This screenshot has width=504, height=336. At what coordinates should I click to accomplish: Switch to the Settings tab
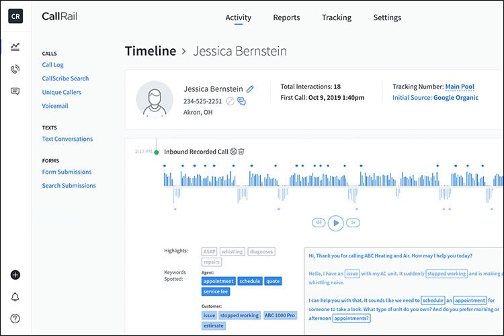387,17
